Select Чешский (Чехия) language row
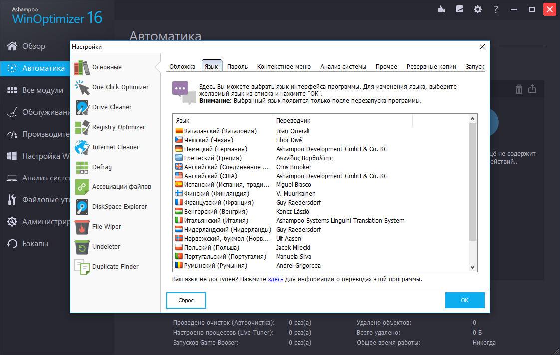Image resolution: width=560 pixels, height=355 pixels. 320,140
